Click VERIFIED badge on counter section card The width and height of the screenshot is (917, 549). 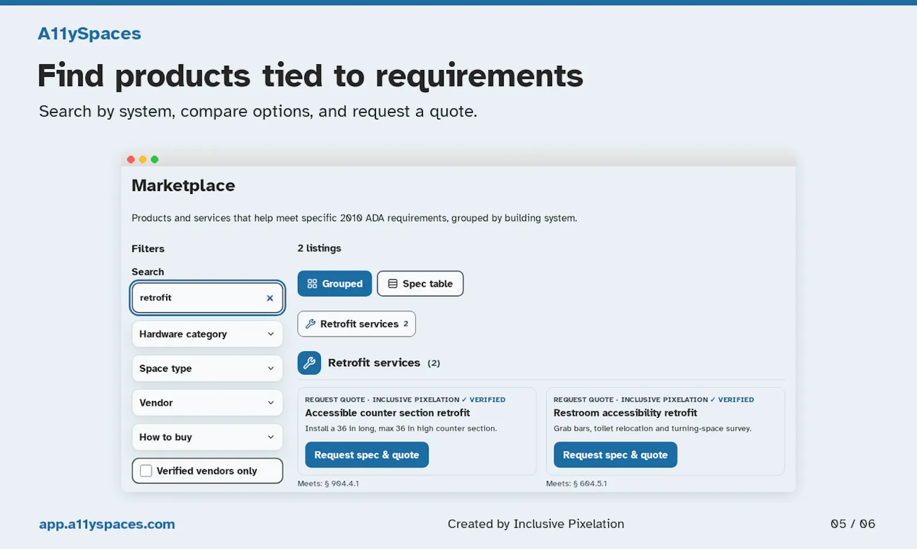point(484,399)
